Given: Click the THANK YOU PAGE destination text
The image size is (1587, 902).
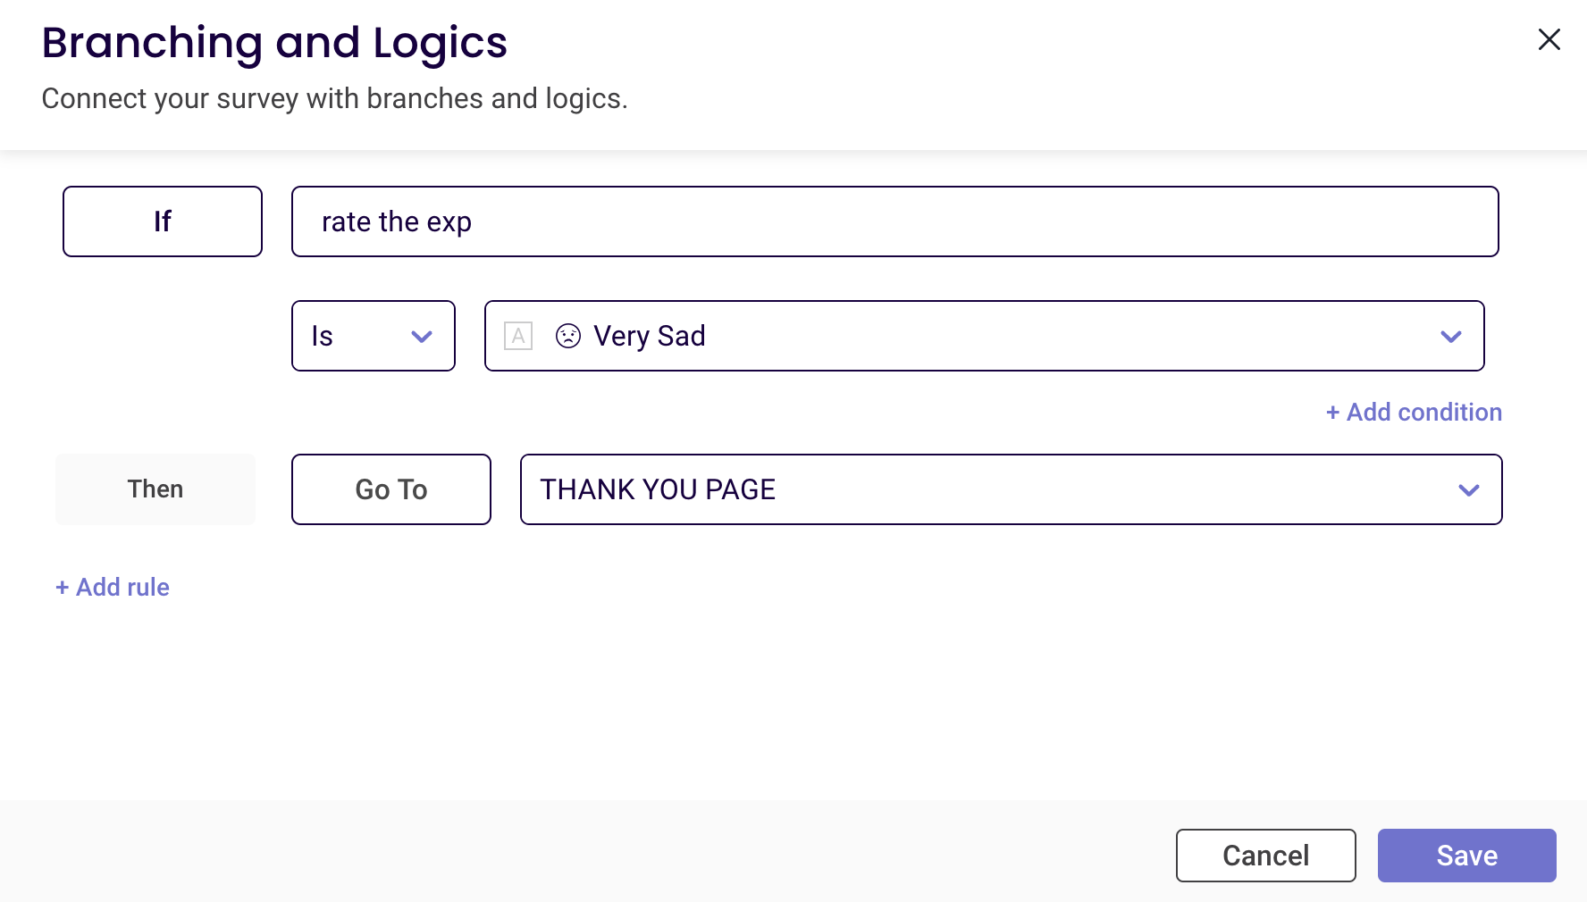Looking at the screenshot, I should pyautogui.click(x=658, y=489).
